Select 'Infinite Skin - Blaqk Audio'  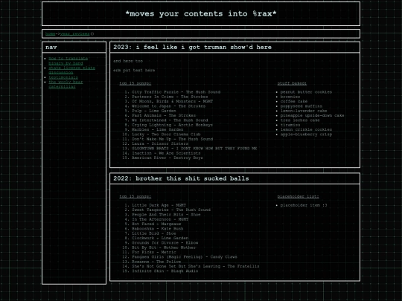(x=165, y=271)
